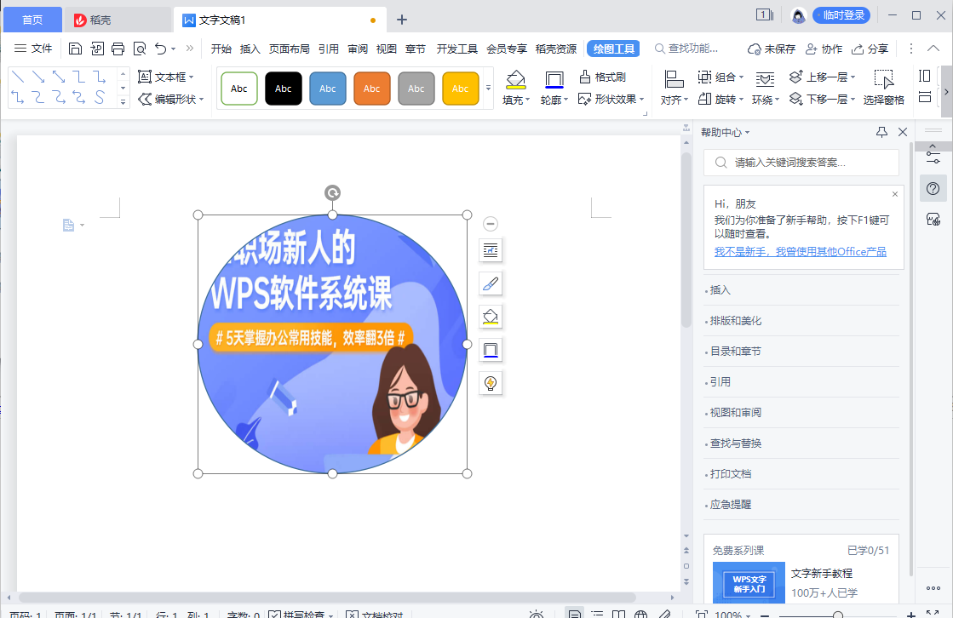The image size is (953, 618).
Task: Click the floating outline icon beside image
Action: (x=491, y=350)
